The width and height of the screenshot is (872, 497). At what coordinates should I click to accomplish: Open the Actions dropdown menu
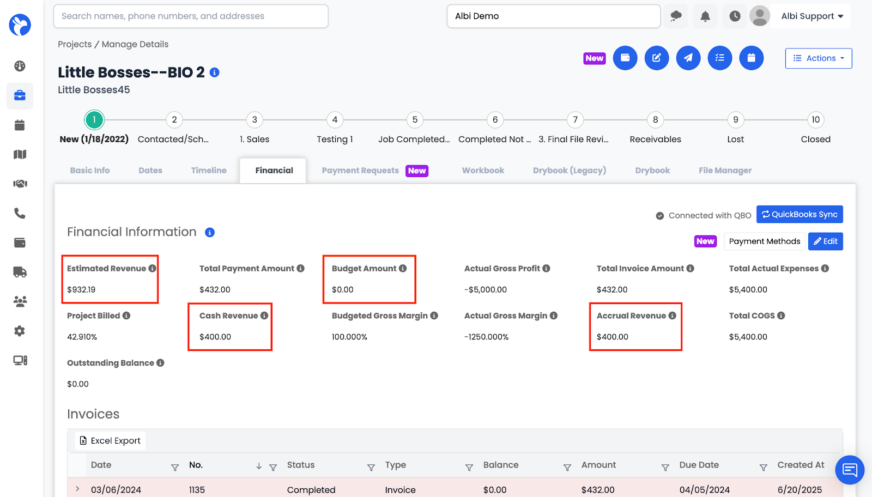(818, 58)
